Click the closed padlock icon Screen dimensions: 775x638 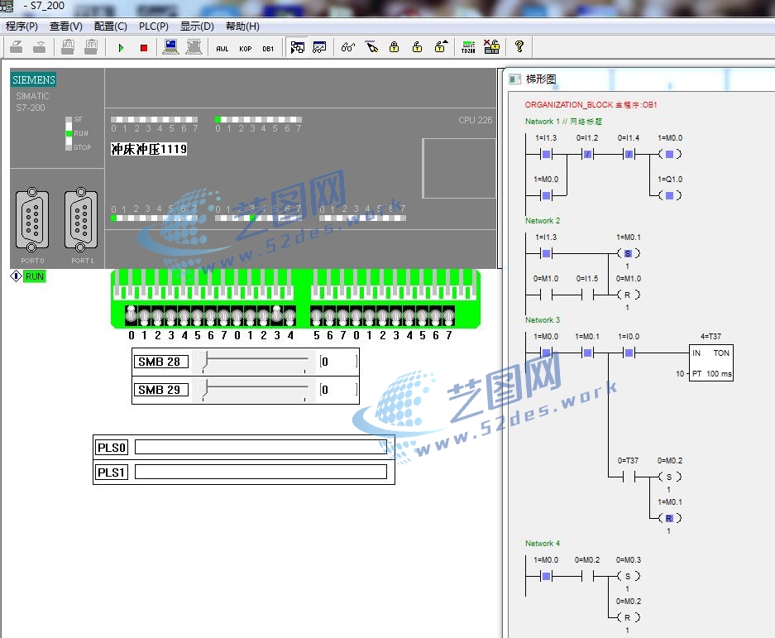(x=394, y=47)
